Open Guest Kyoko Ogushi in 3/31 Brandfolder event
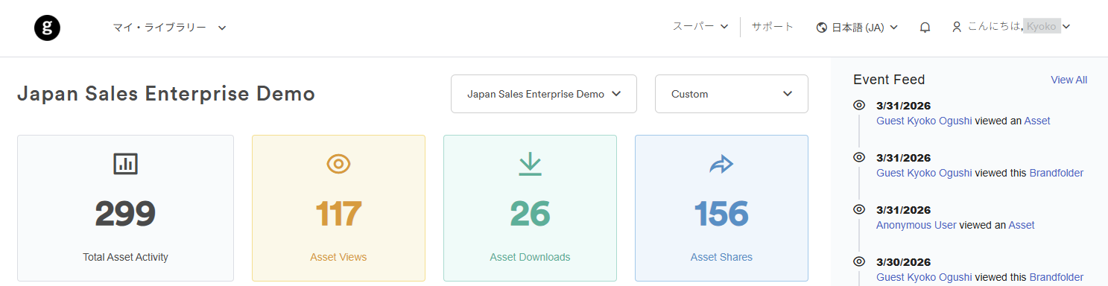Viewport: 1108px width, 286px height. coord(924,173)
